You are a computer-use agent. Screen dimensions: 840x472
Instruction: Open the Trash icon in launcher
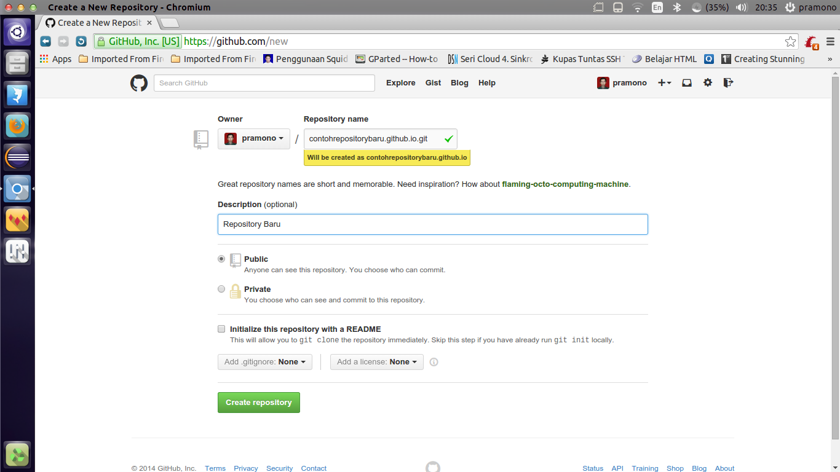tap(17, 455)
